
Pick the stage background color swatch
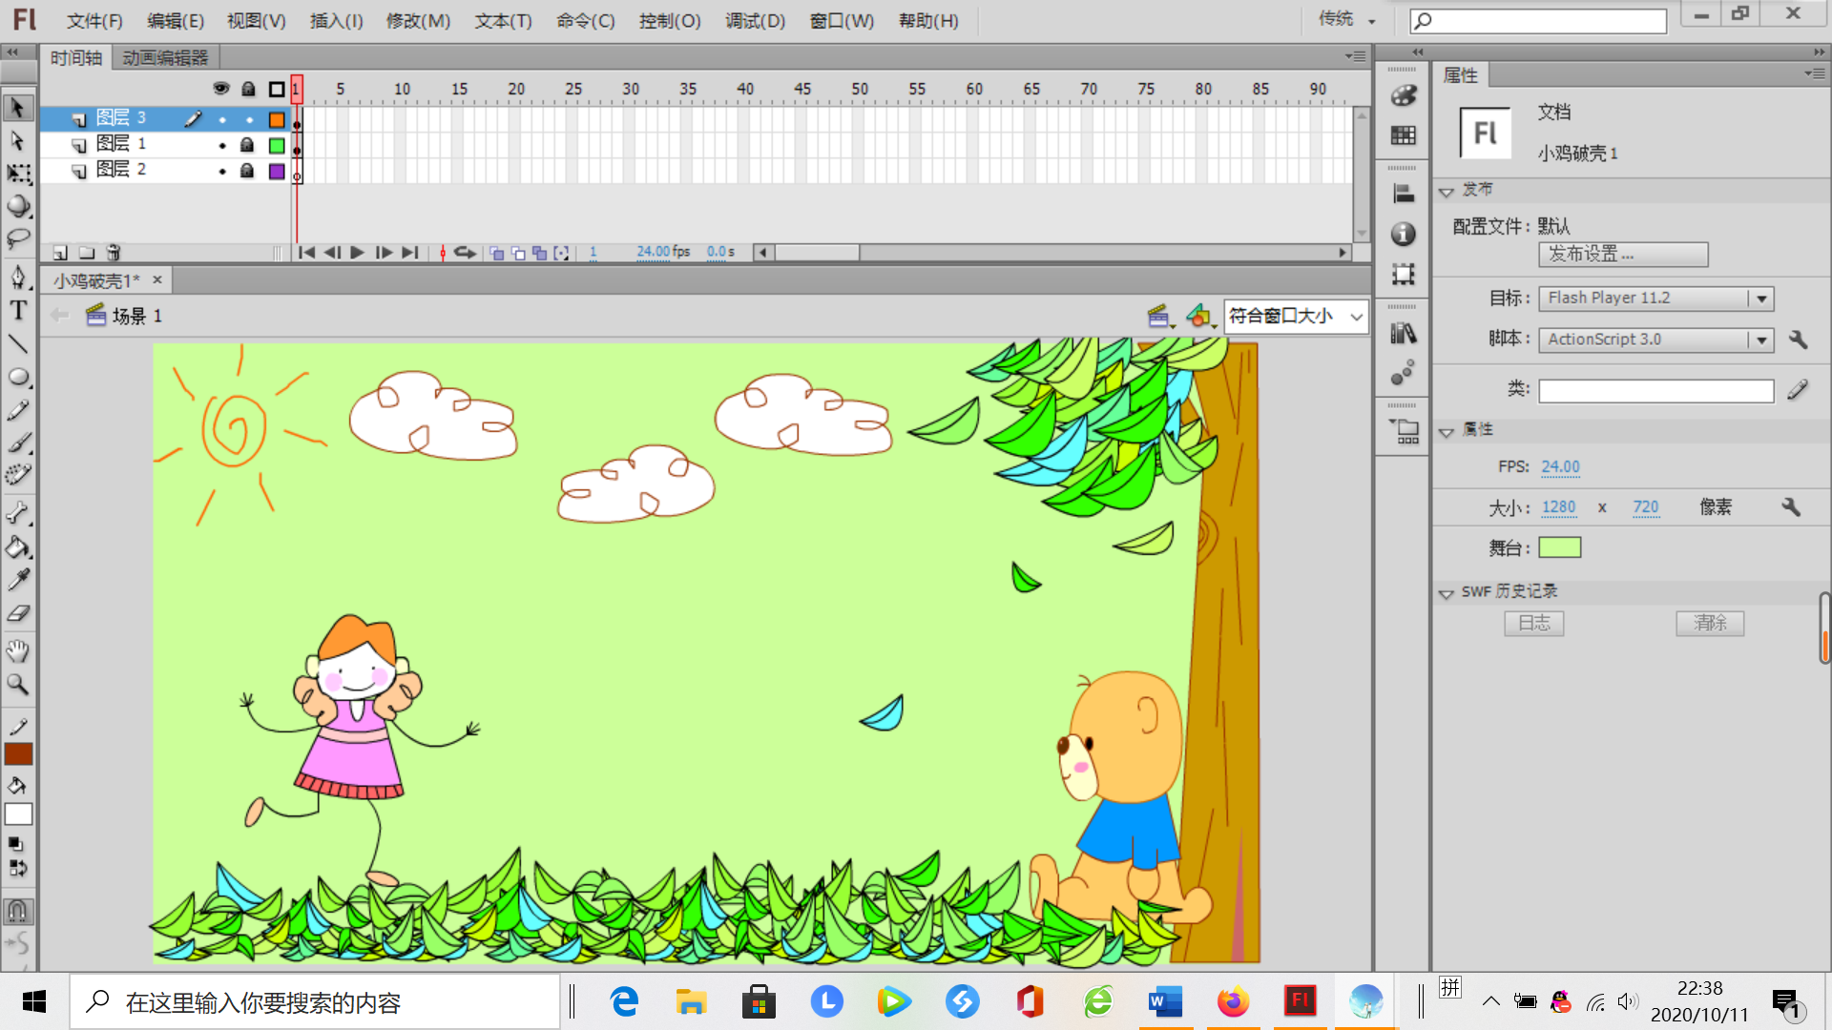tap(1560, 547)
